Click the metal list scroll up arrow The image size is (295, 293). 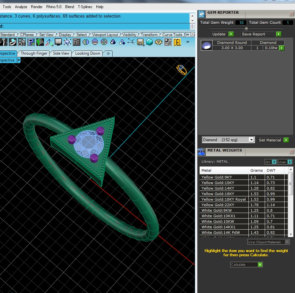pos(291,169)
